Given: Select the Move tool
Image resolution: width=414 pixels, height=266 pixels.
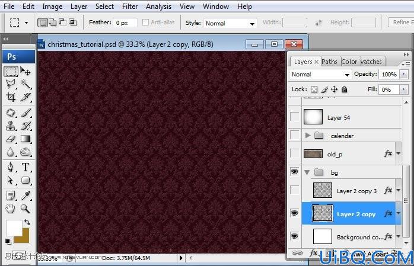Looking at the screenshot, I should (26, 71).
